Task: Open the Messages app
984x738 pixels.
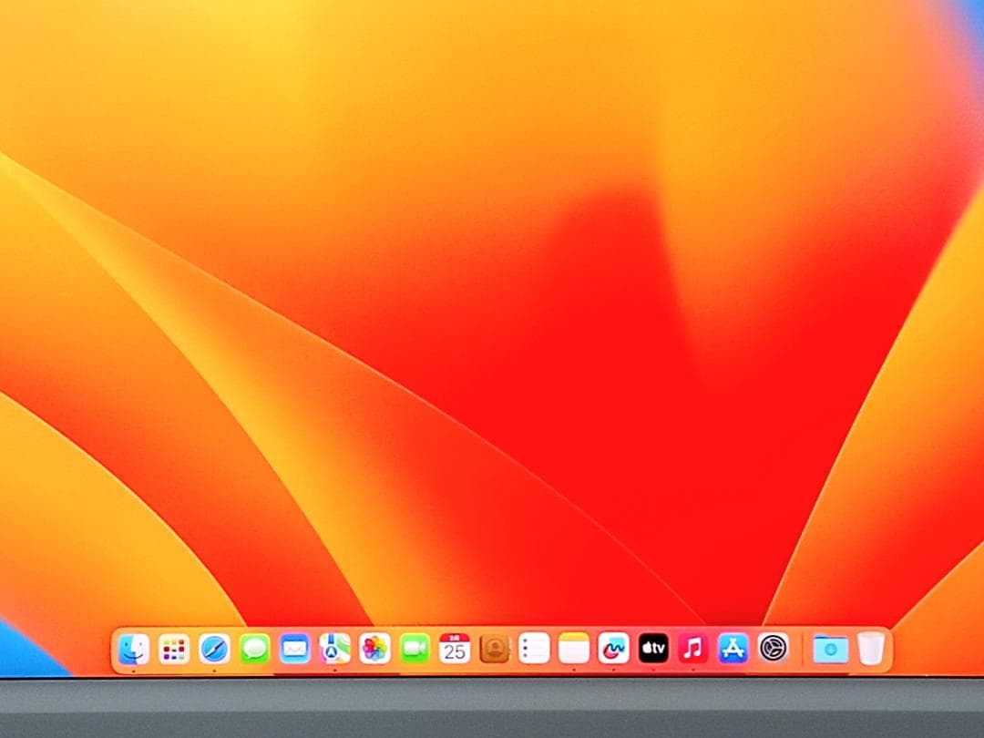Action: (x=253, y=649)
